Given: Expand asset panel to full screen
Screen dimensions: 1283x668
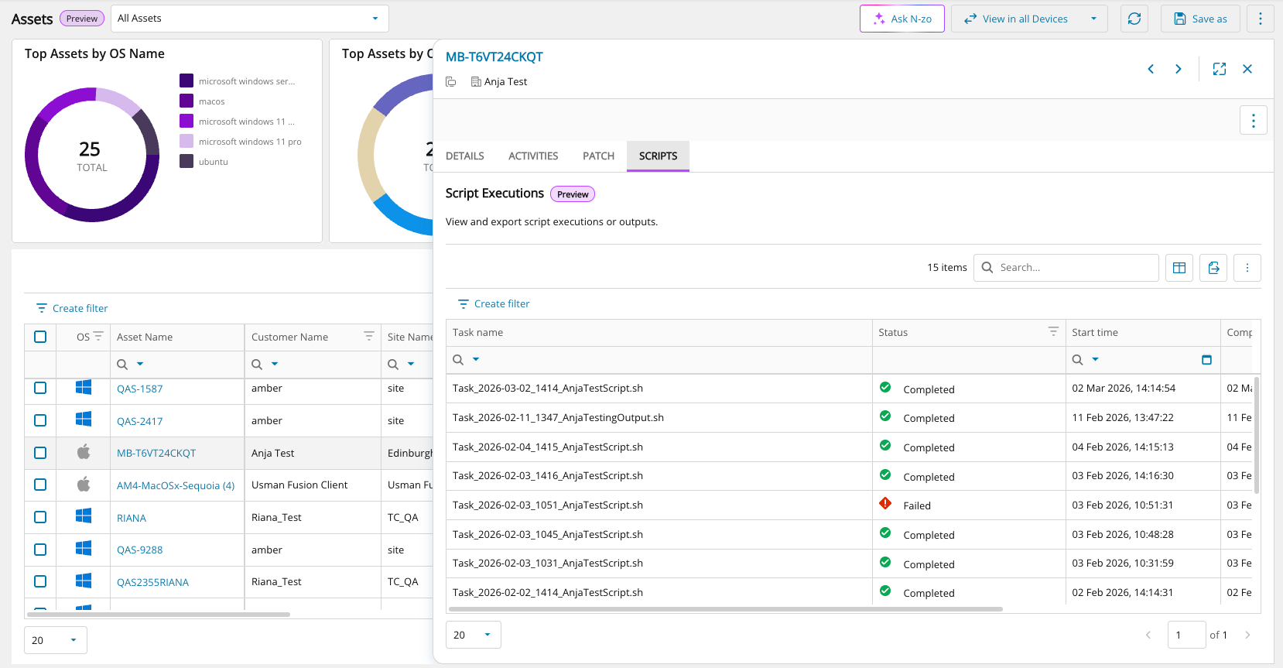Looking at the screenshot, I should [1219, 69].
